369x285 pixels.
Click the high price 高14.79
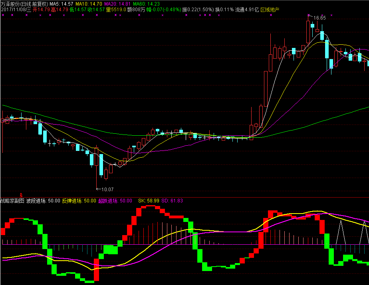tap(60, 10)
